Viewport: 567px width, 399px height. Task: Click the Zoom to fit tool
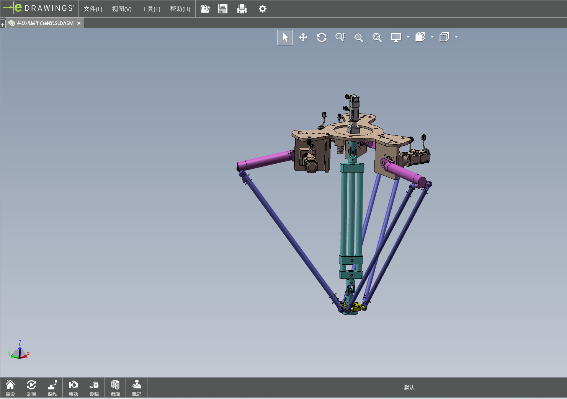pos(377,37)
